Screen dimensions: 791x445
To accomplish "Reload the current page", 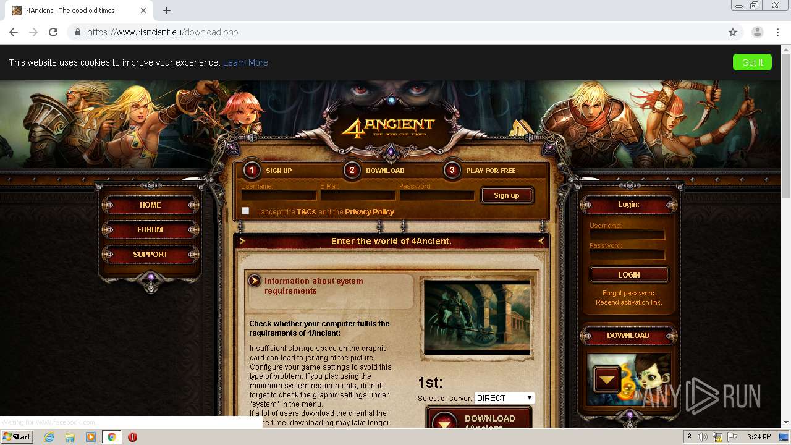I will point(53,32).
